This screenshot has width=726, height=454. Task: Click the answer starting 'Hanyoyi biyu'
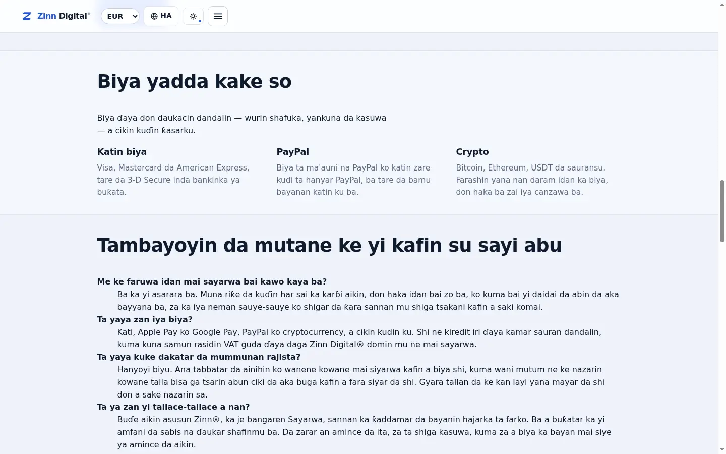point(361,382)
